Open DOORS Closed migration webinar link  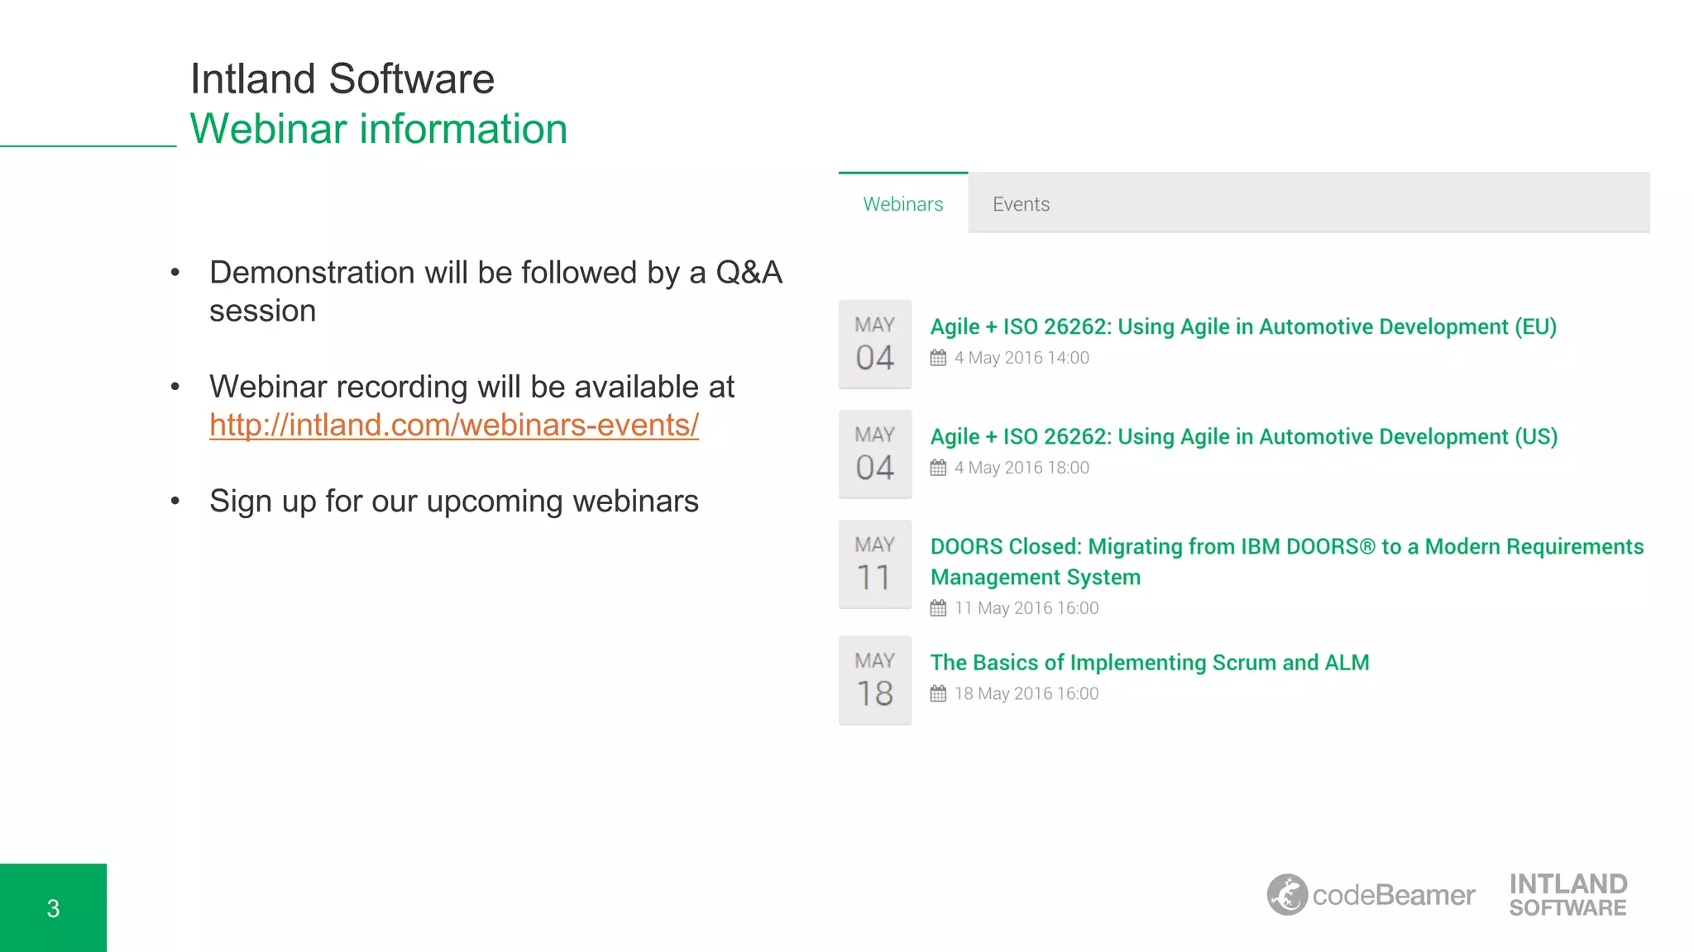pyautogui.click(x=1285, y=561)
